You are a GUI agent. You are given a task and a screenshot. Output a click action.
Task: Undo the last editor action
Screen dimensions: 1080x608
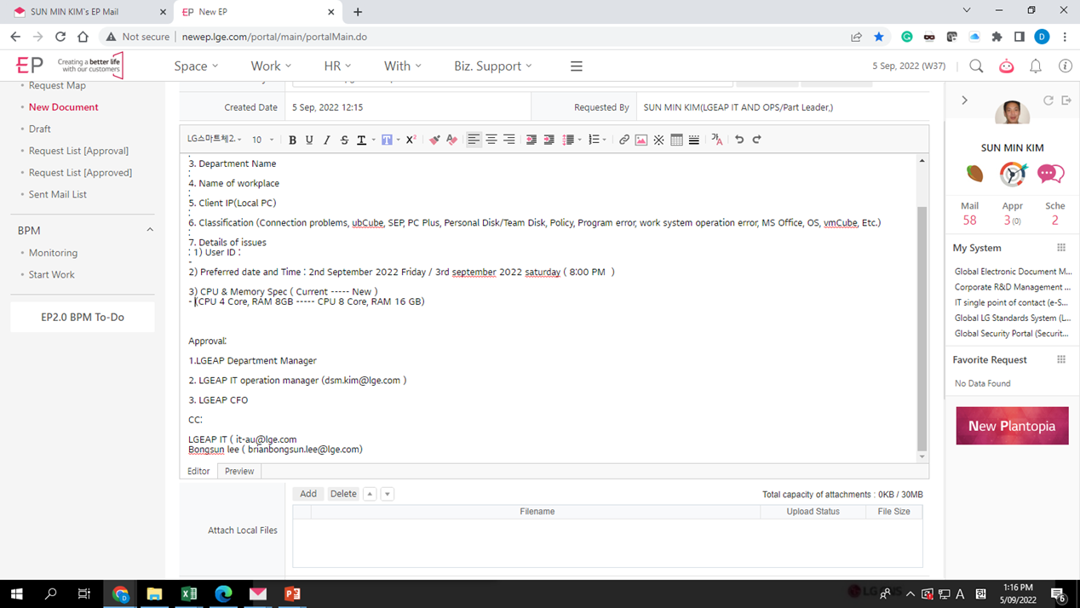click(x=739, y=140)
